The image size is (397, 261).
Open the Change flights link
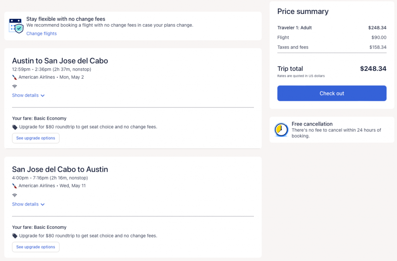point(41,34)
